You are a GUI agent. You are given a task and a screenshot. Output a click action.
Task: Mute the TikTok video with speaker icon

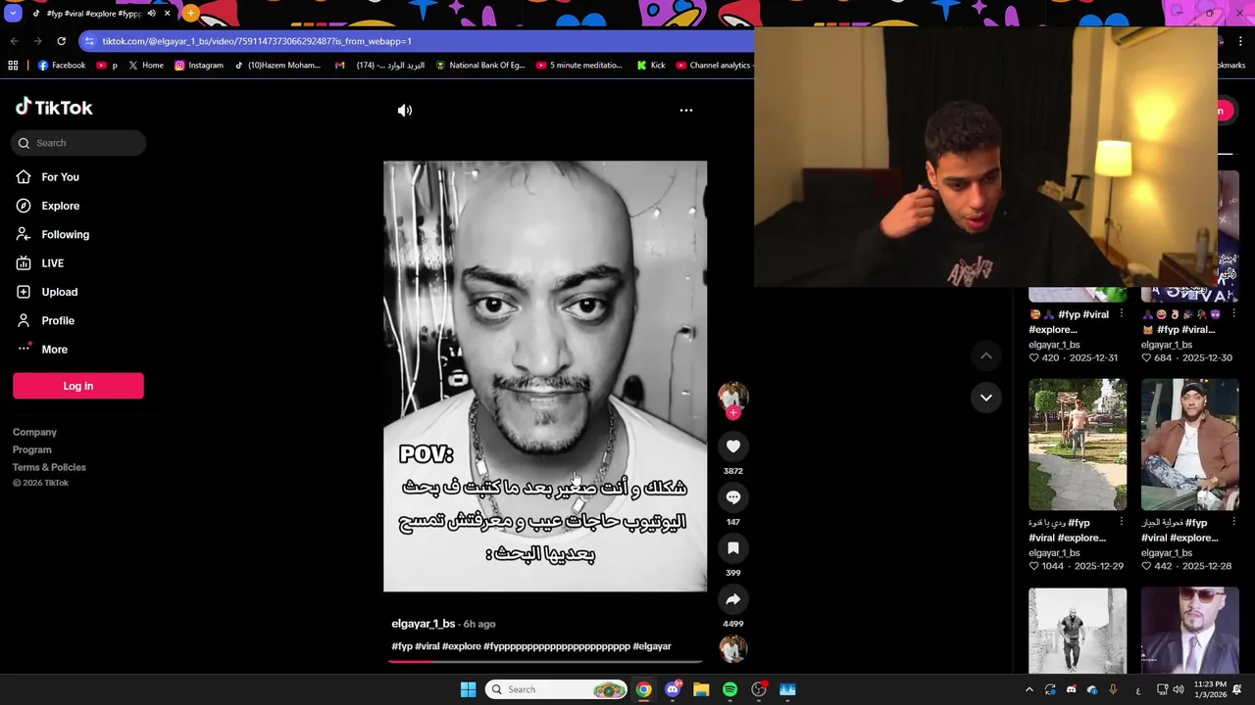405,111
